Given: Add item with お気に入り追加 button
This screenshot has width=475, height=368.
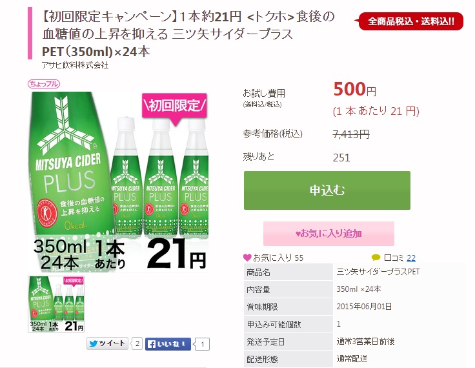Looking at the screenshot, I should point(328,234).
